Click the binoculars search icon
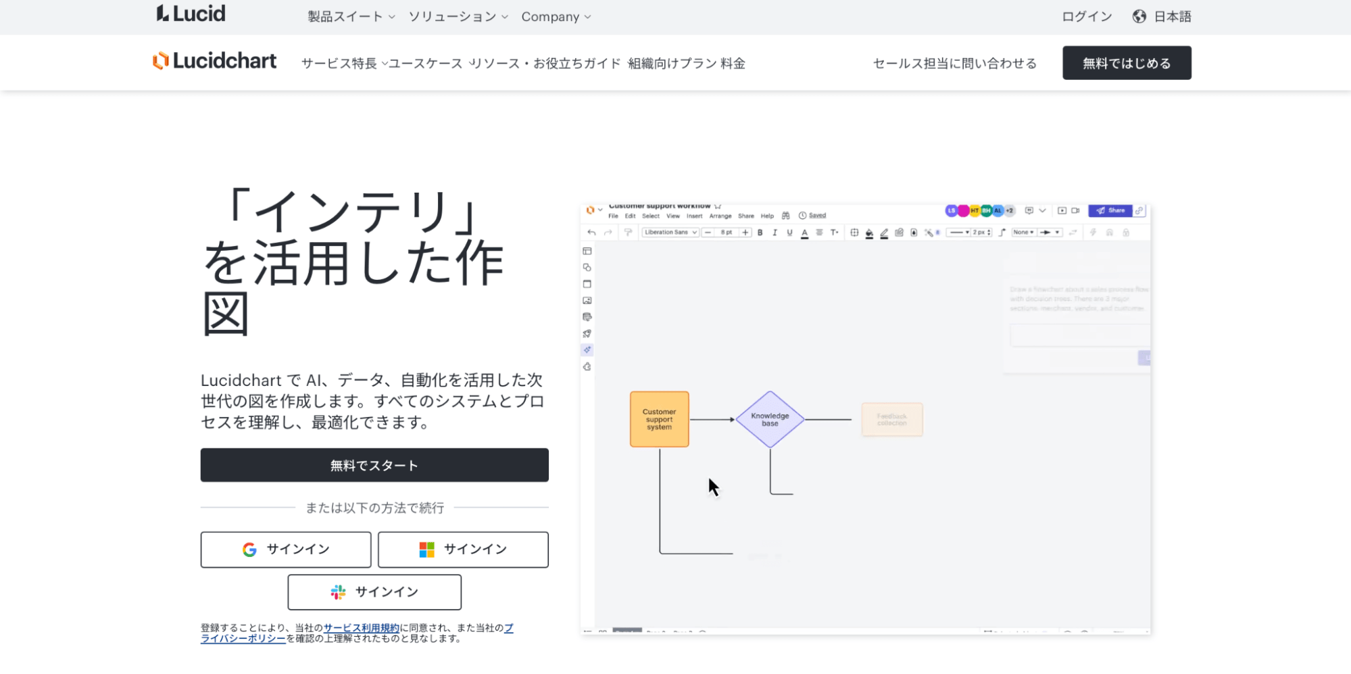Image resolution: width=1351 pixels, height=674 pixels. [785, 216]
